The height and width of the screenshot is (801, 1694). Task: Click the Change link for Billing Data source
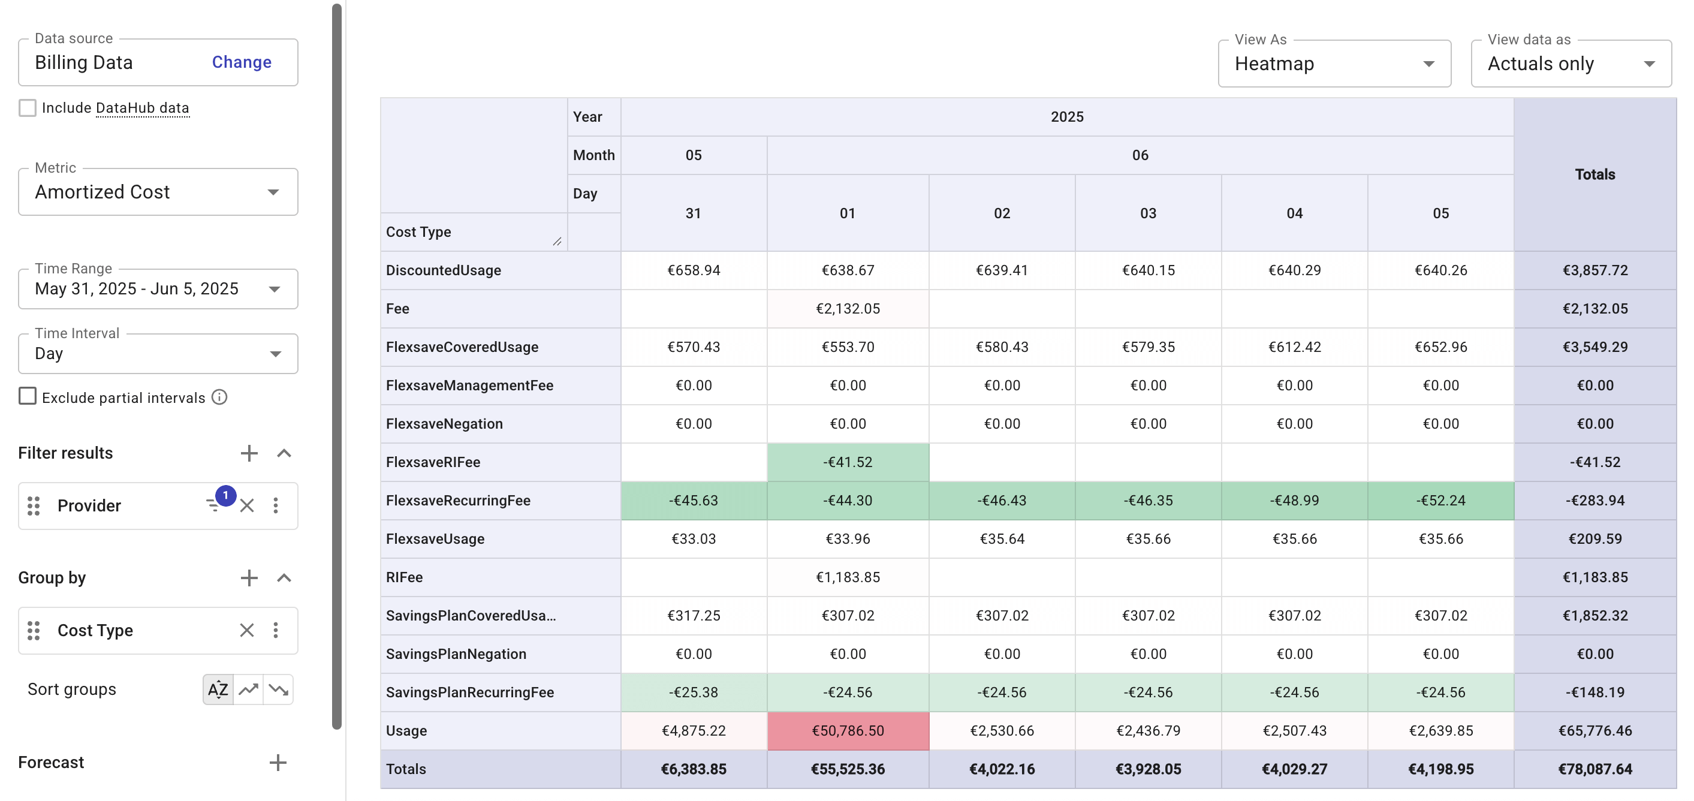241,62
